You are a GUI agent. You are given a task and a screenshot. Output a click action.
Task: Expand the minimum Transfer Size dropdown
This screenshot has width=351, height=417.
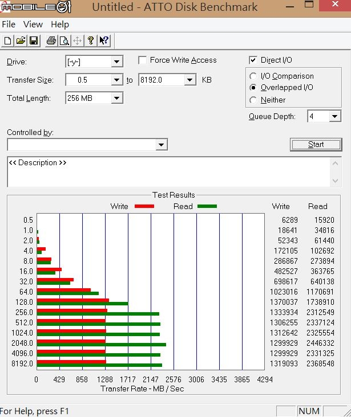(116, 80)
